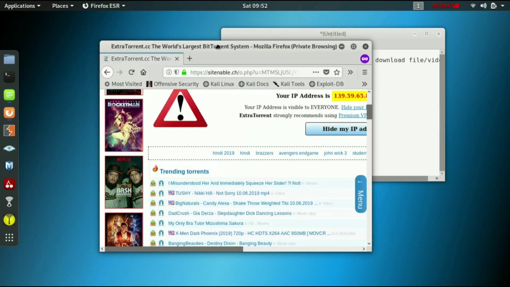
Task: Click the clock Sat 09:52
Action: tap(255, 6)
